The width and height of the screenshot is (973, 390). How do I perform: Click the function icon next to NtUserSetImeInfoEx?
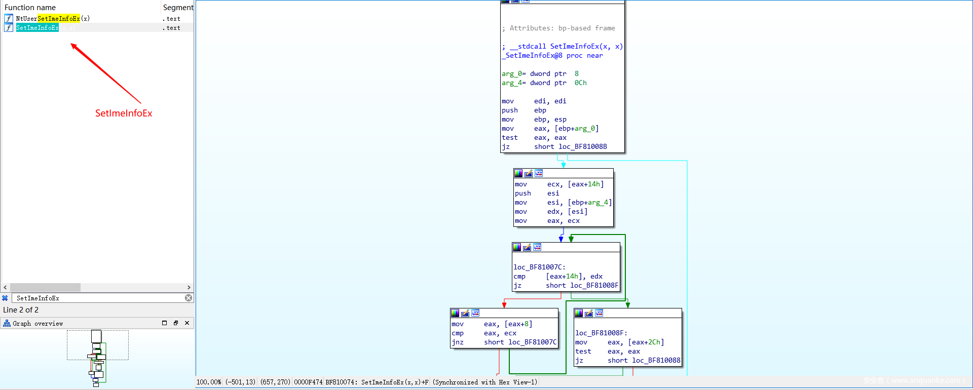[9, 19]
